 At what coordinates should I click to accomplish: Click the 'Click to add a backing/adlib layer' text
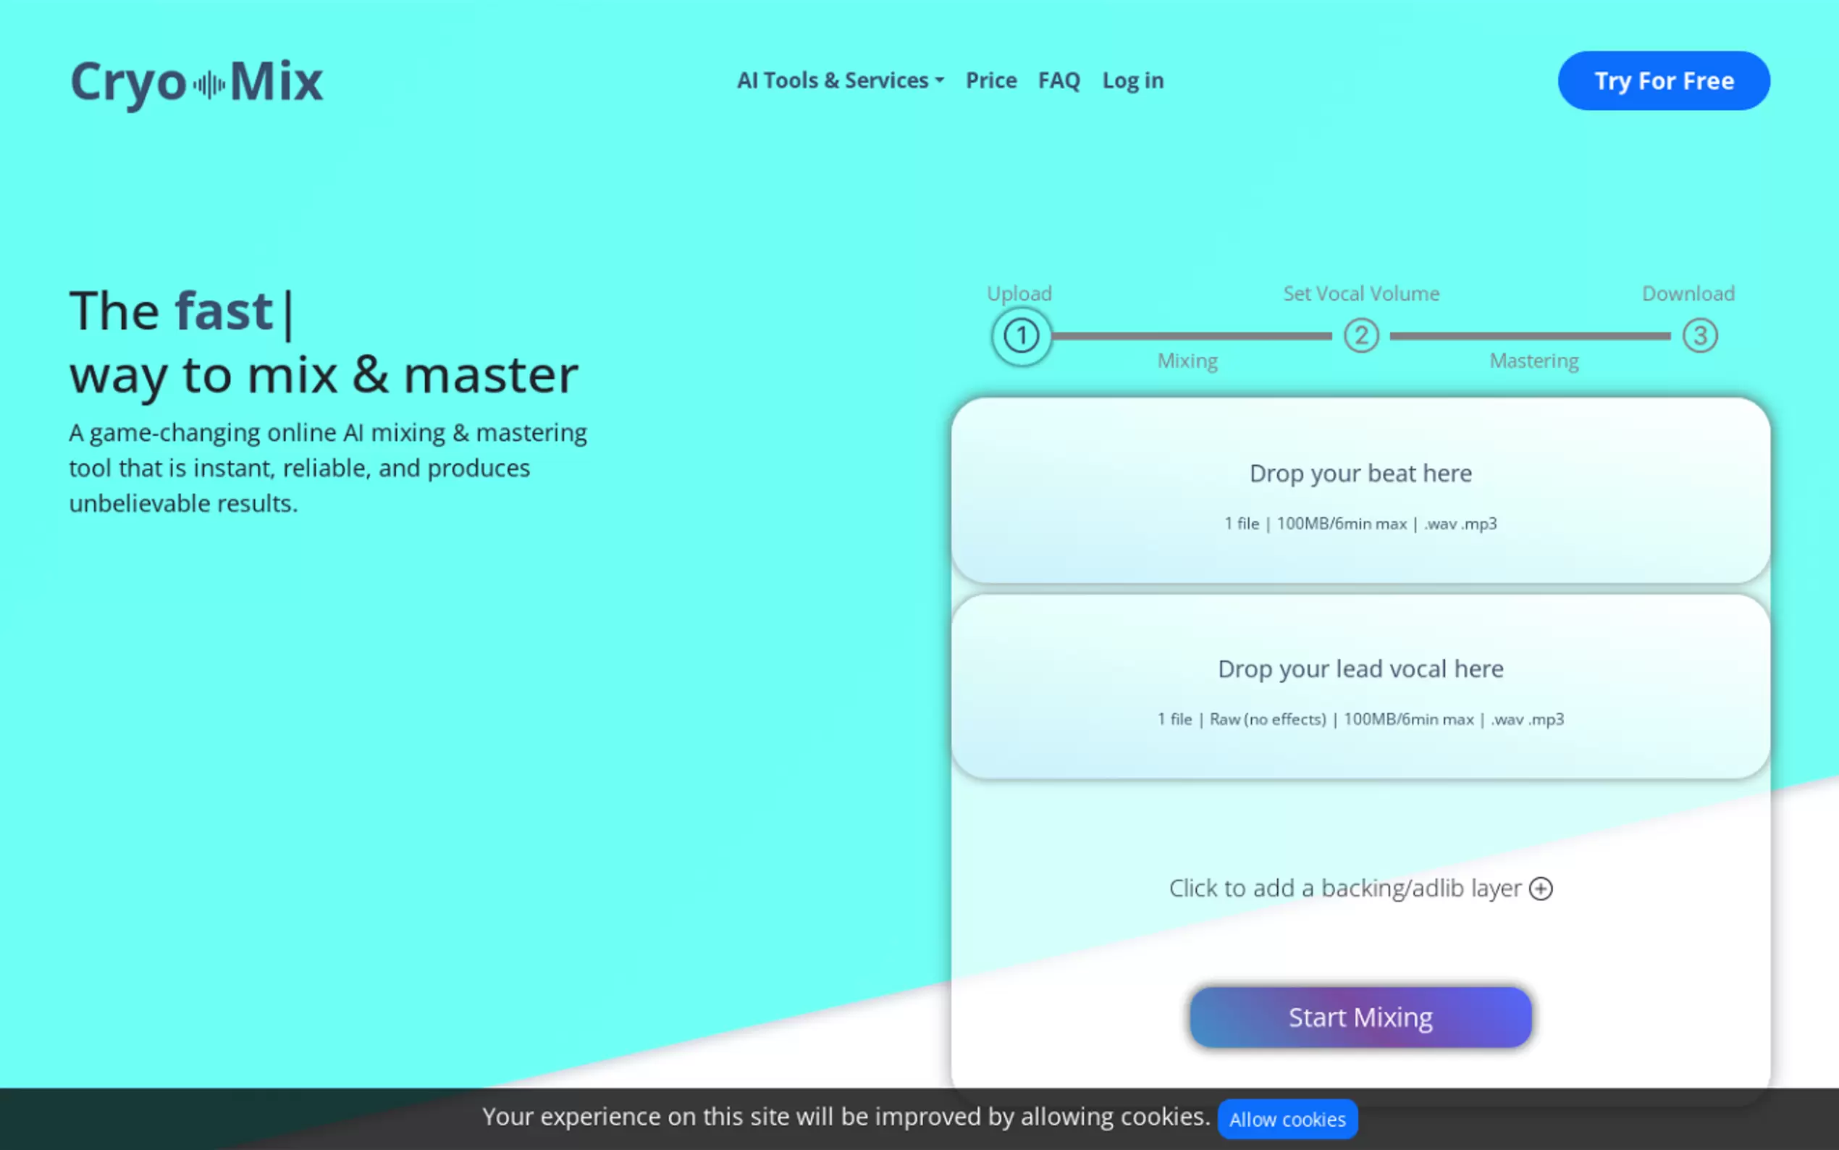coord(1344,889)
